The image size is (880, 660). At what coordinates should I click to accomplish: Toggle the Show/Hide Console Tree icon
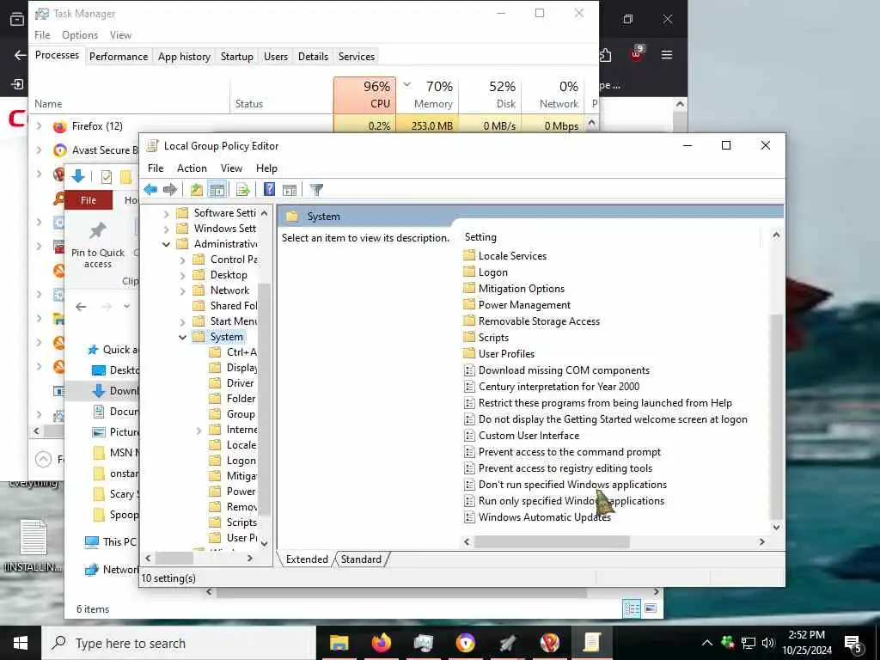pyautogui.click(x=217, y=190)
